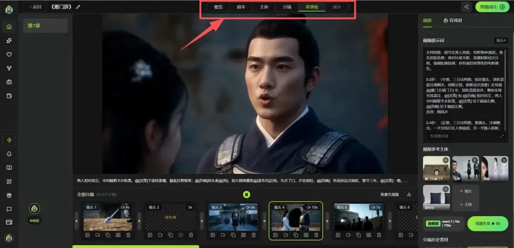The height and width of the screenshot is (248, 514).
Task: Select 镜头 5 thumbnail
Action: [x=359, y=217]
